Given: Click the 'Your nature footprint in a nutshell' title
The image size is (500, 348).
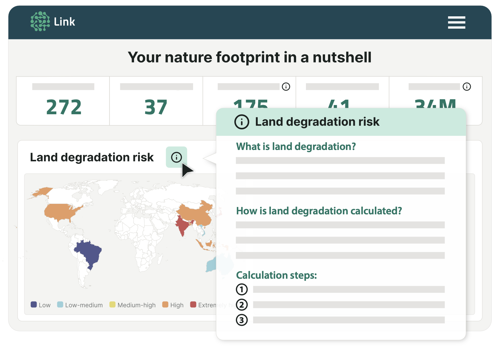Looking at the screenshot, I should pos(250,57).
